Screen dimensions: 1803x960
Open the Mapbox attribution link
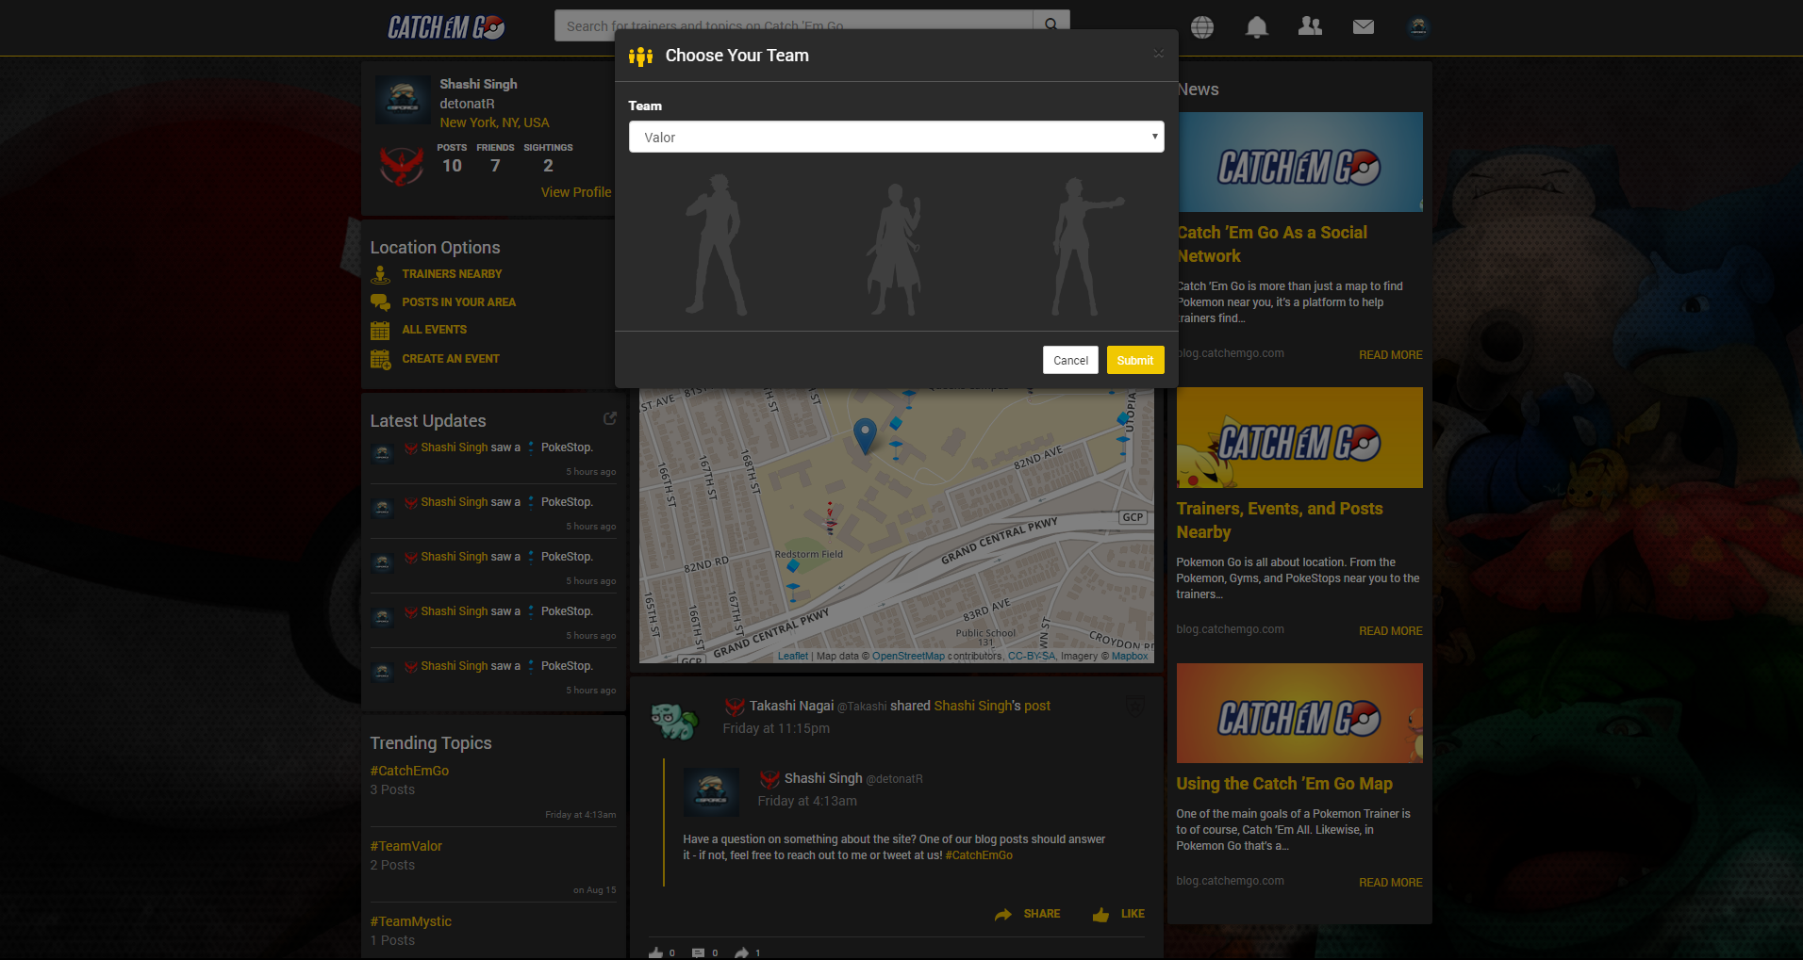(1130, 657)
